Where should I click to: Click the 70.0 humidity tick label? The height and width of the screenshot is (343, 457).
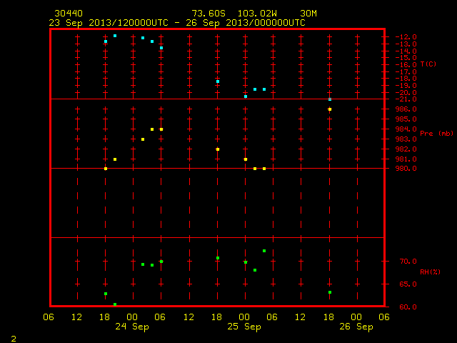point(408,262)
